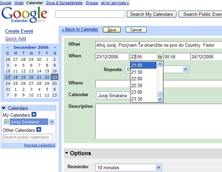Select 23:00 from time list
Viewport: 222px width, 172px height.
pyautogui.click(x=144, y=92)
